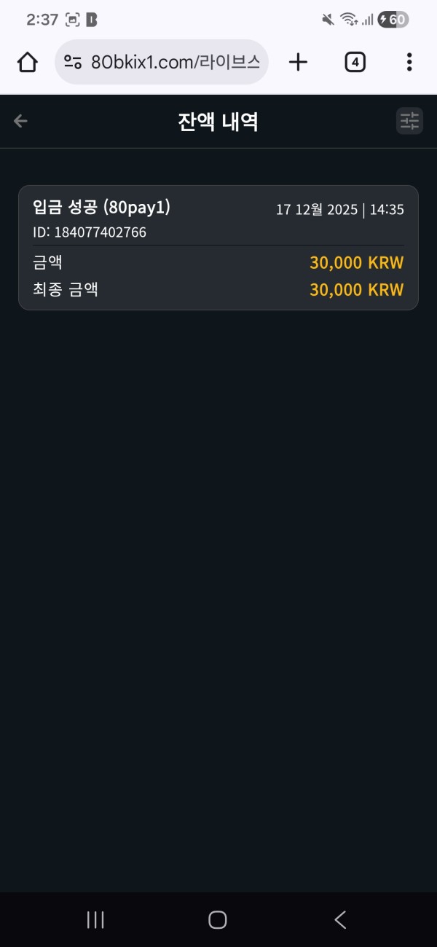This screenshot has height=947, width=437.
Task: Click the address bar URL 80bkix1.com
Action: [175, 63]
